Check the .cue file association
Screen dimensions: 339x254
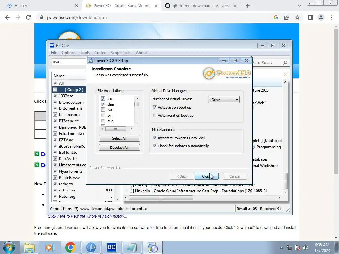tap(103, 121)
